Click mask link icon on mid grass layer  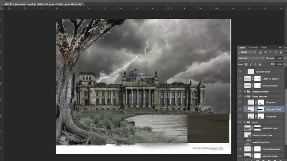coord(256,116)
